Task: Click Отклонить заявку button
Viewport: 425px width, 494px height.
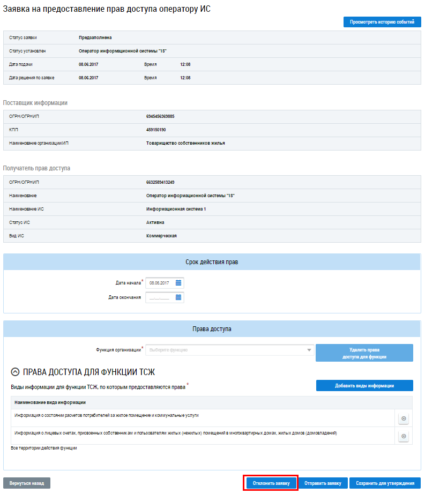Action: 271,483
